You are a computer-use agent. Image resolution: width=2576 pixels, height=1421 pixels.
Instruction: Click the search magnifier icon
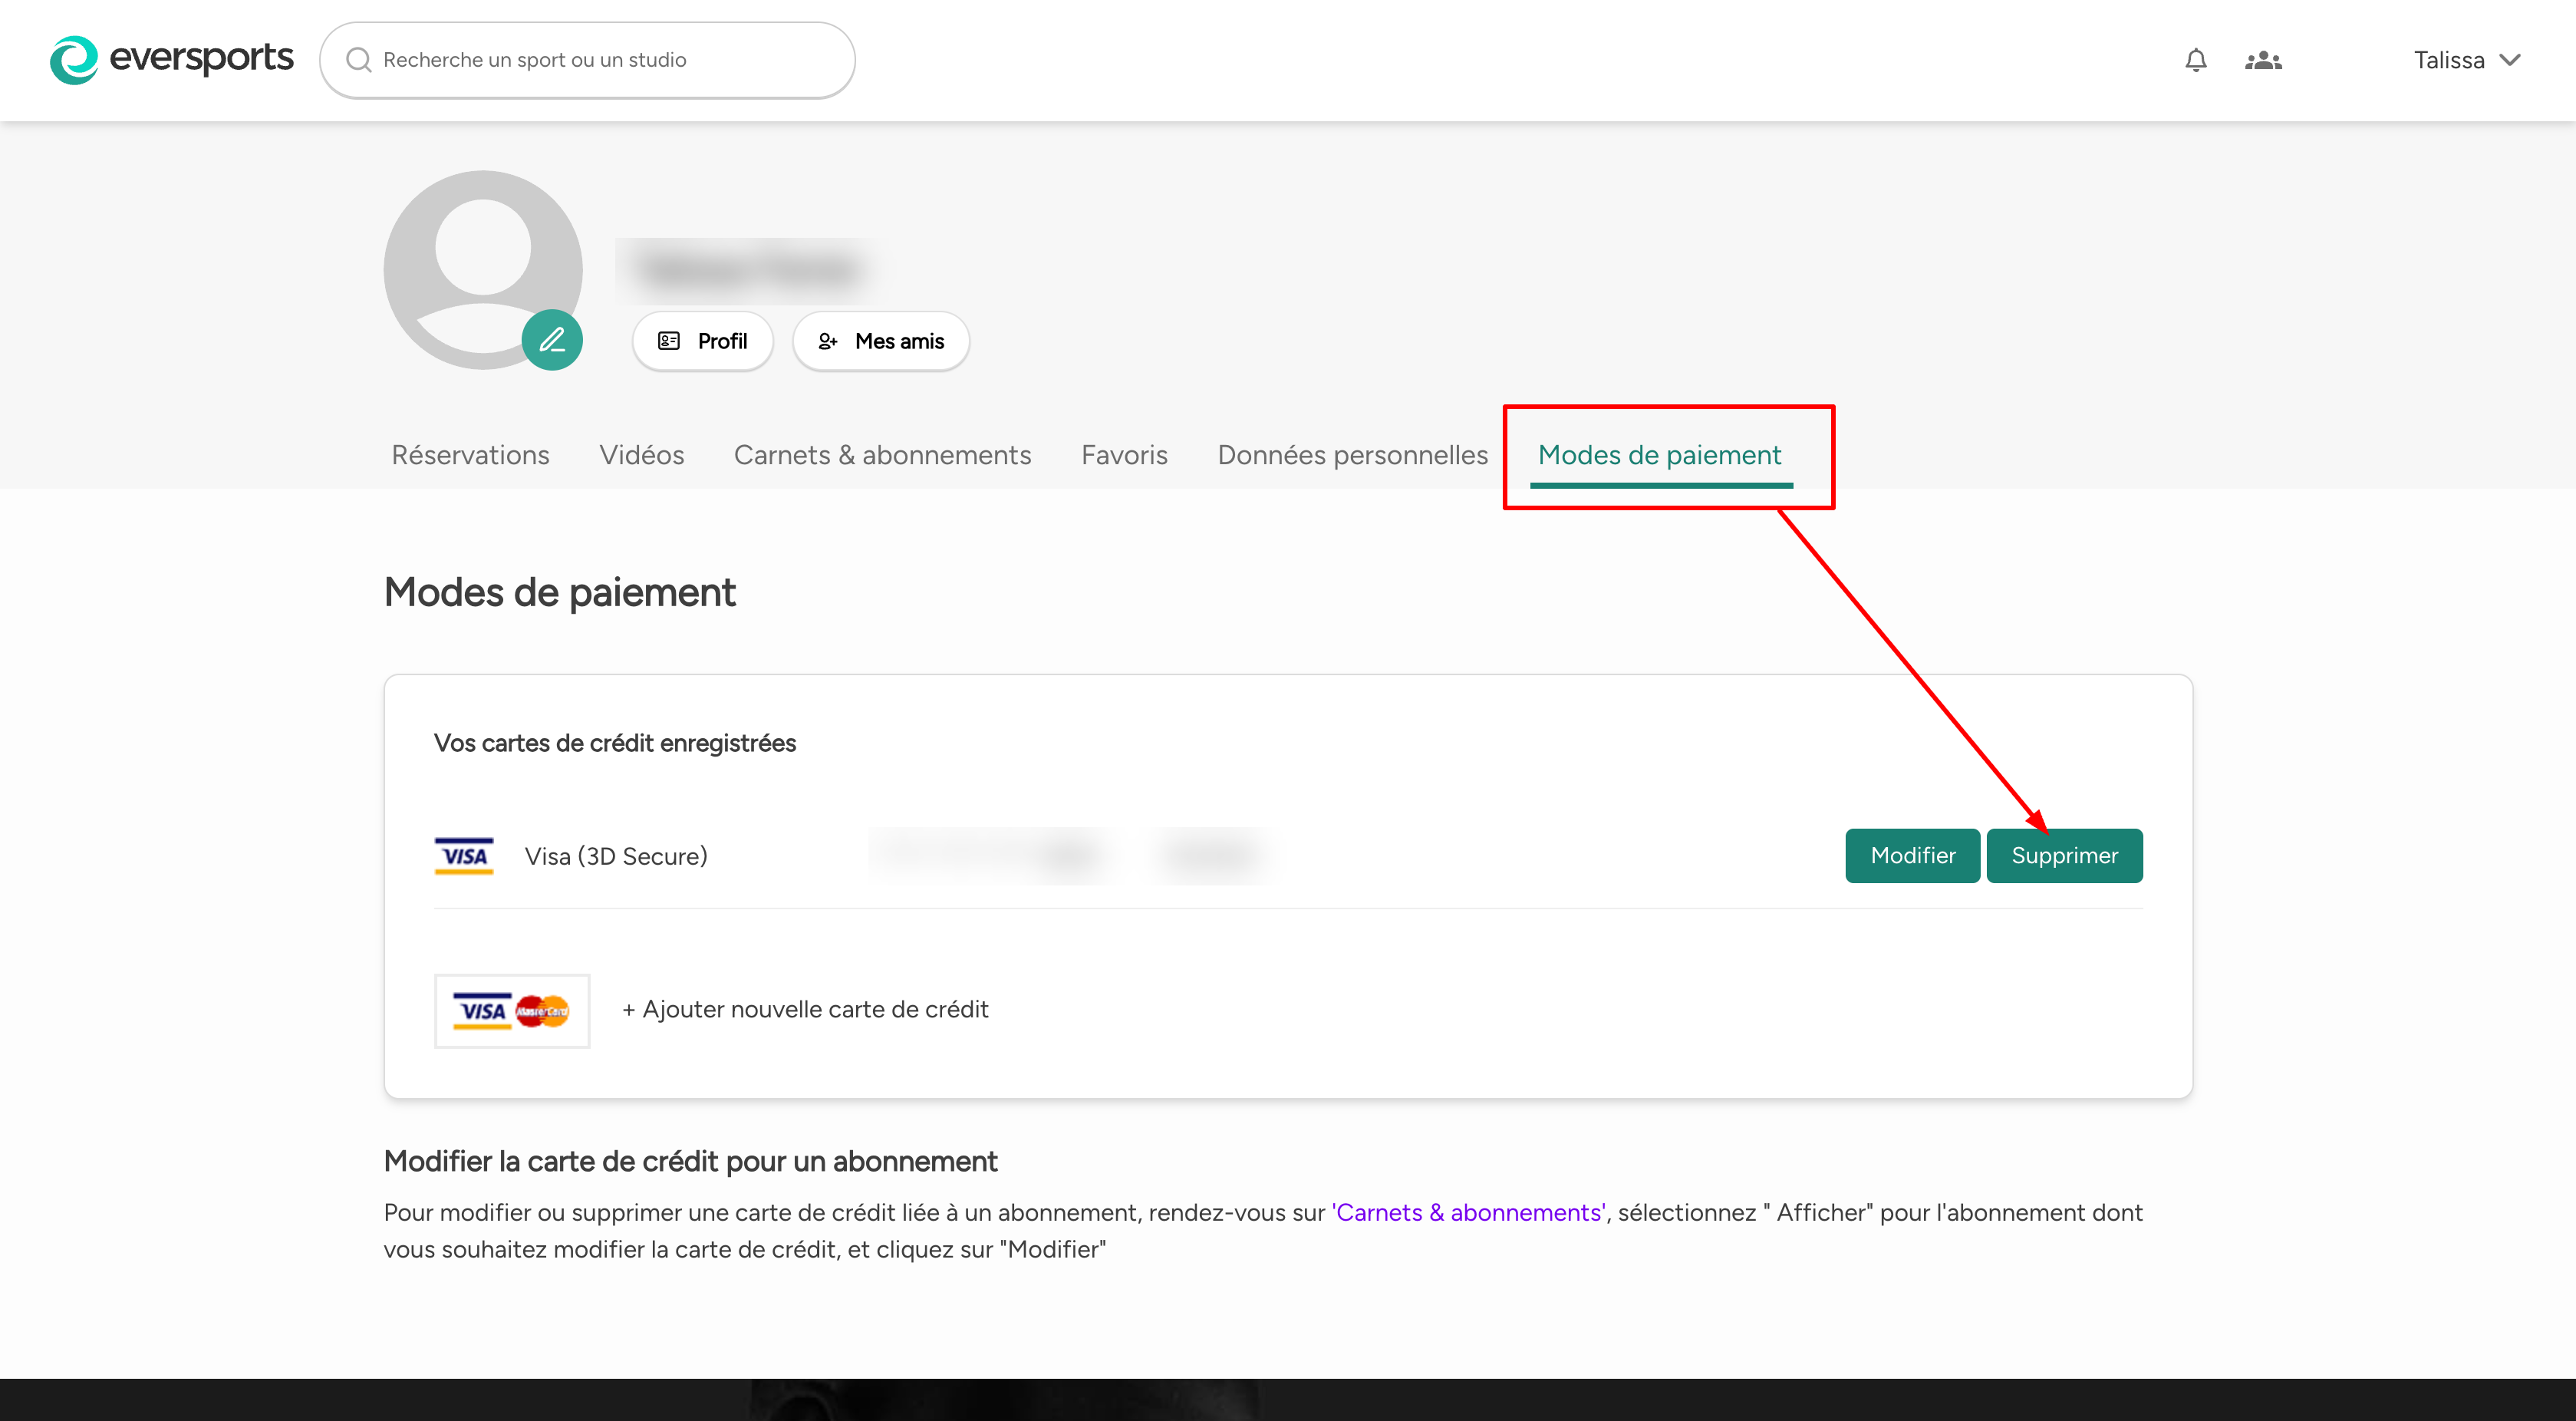coord(358,60)
